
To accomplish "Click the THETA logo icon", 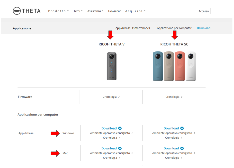I will point(17,11).
